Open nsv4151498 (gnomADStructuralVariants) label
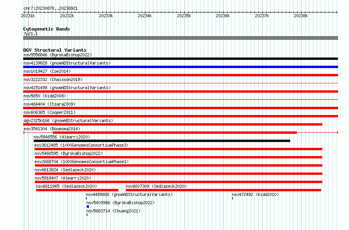The height and width of the screenshot is (230, 349). click(67, 88)
